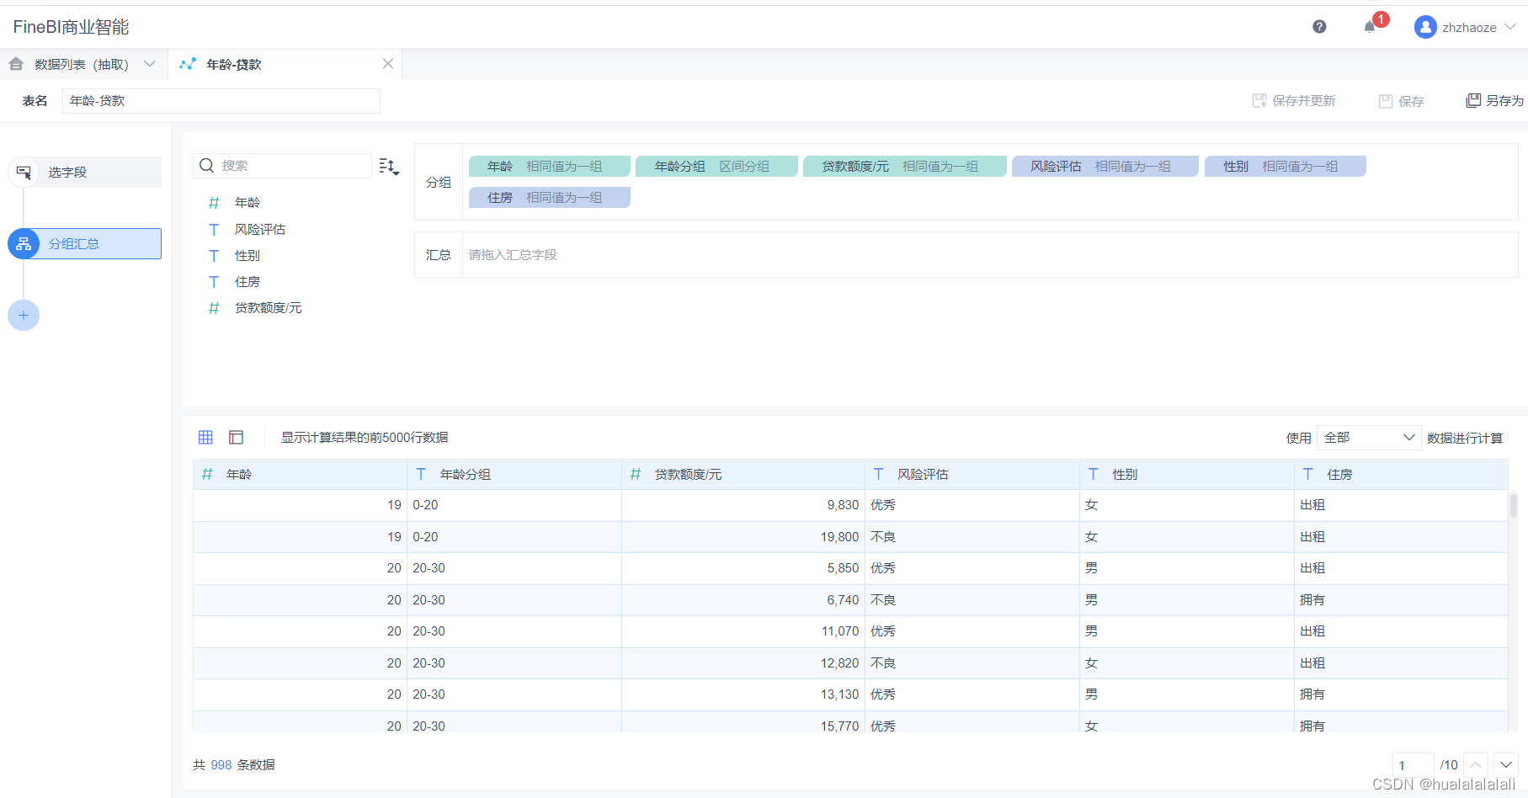
Task: Switch to the 年龄-贷款 tab
Action: pyautogui.click(x=234, y=64)
